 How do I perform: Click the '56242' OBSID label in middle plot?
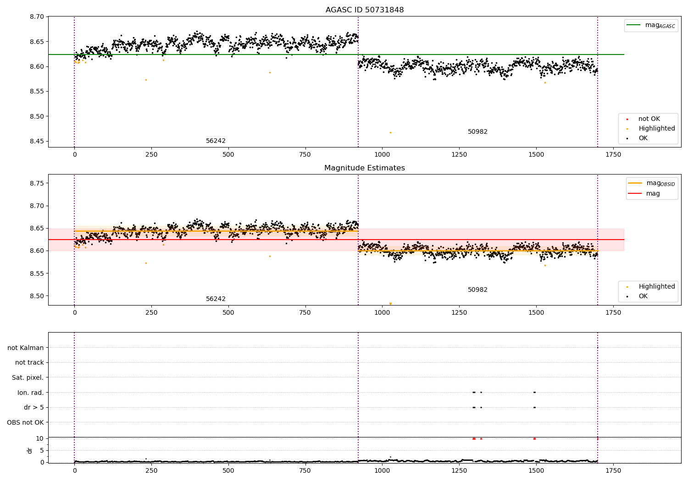[216, 299]
